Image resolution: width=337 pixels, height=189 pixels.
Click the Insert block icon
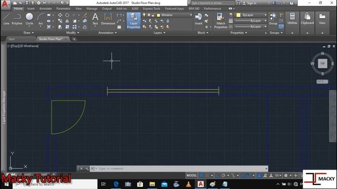(x=199, y=19)
